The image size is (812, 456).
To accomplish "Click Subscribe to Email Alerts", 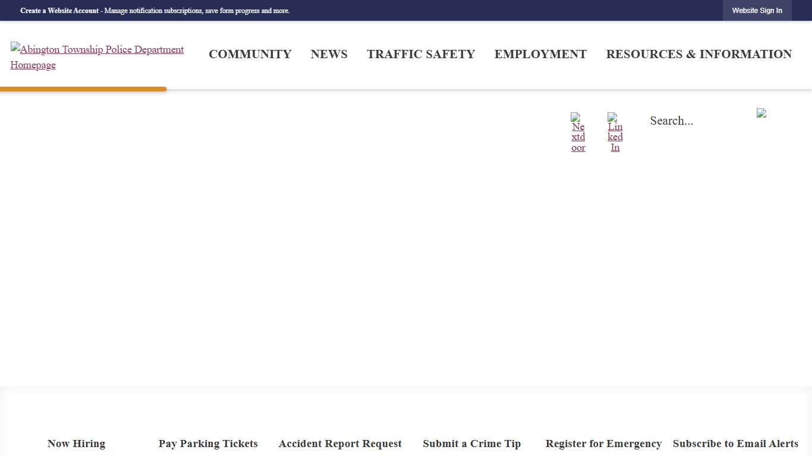I will click(735, 444).
